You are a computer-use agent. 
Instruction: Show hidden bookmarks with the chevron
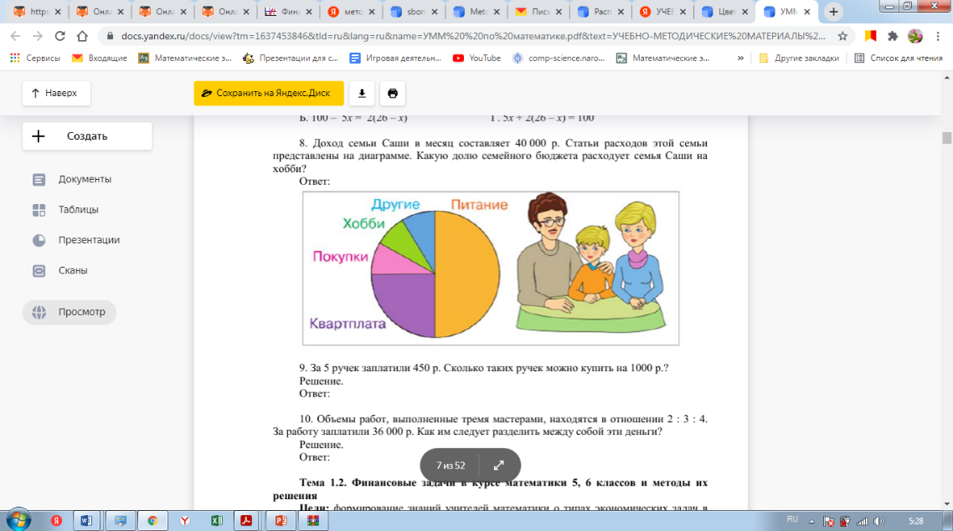click(740, 59)
